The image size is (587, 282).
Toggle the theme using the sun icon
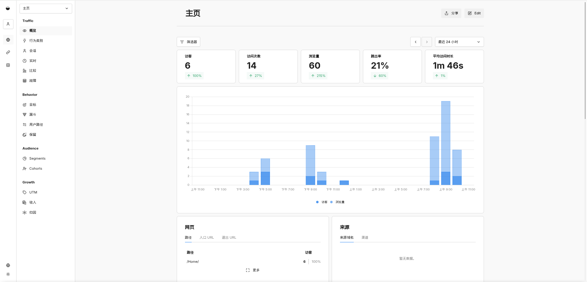8,274
